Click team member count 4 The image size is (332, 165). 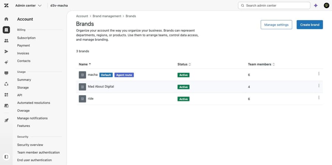(x=249, y=87)
